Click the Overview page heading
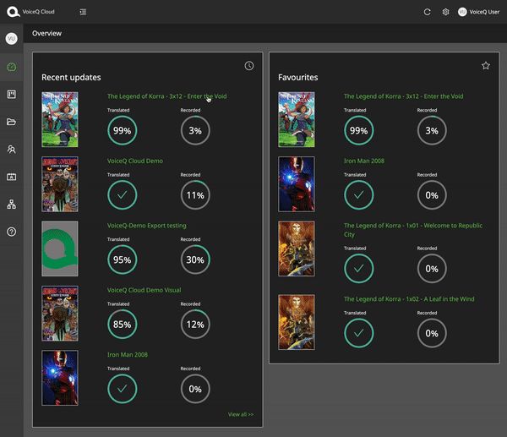The height and width of the screenshot is (437, 507). pos(46,33)
